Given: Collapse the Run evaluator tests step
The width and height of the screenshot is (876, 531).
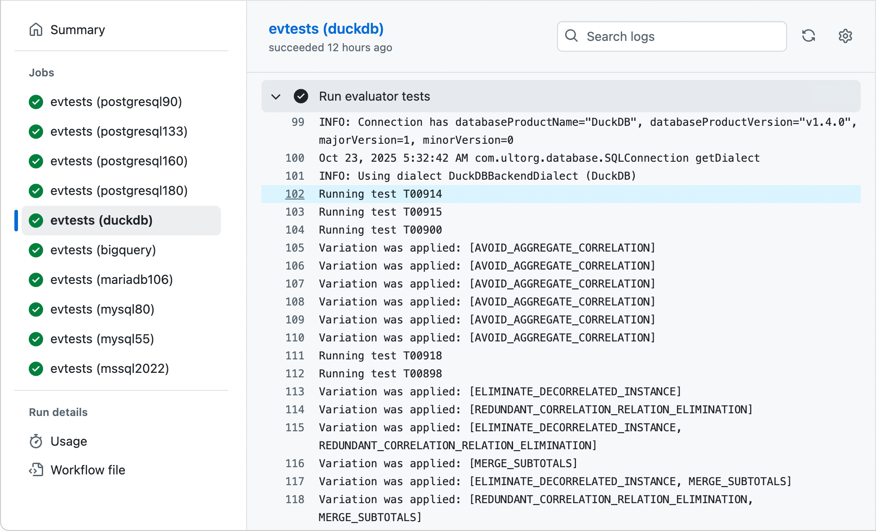Looking at the screenshot, I should click(276, 96).
